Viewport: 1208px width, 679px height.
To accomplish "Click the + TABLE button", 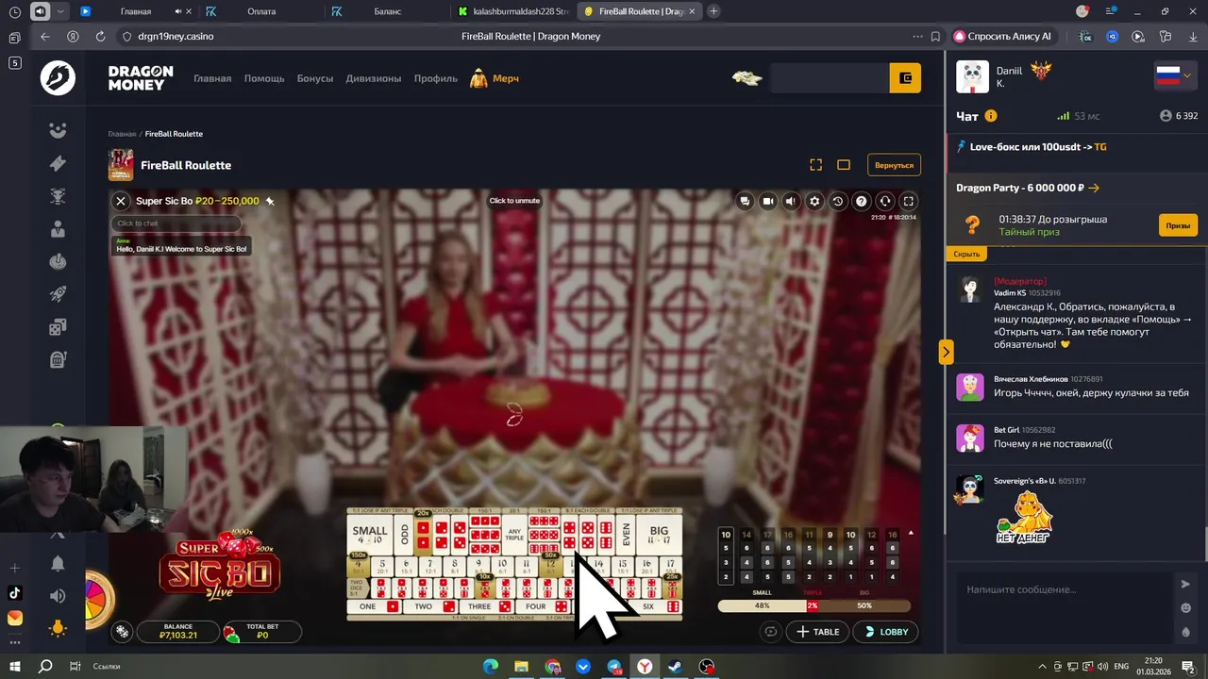I will [817, 632].
